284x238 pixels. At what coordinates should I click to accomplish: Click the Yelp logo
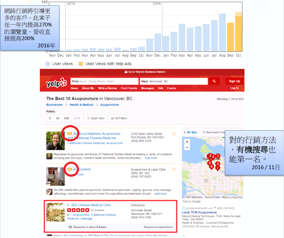[x=56, y=84]
